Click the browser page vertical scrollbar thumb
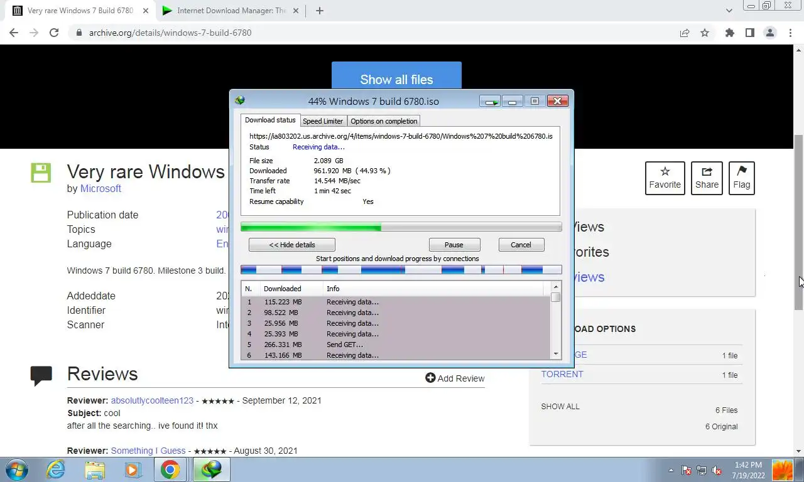The height and width of the screenshot is (482, 804). [x=799, y=222]
